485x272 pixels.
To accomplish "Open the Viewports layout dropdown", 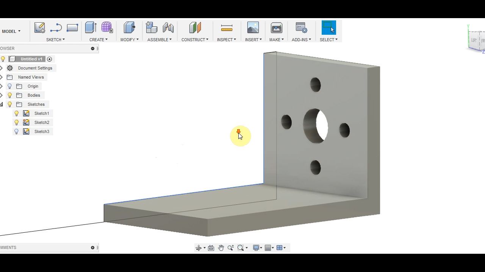I will (x=281, y=248).
